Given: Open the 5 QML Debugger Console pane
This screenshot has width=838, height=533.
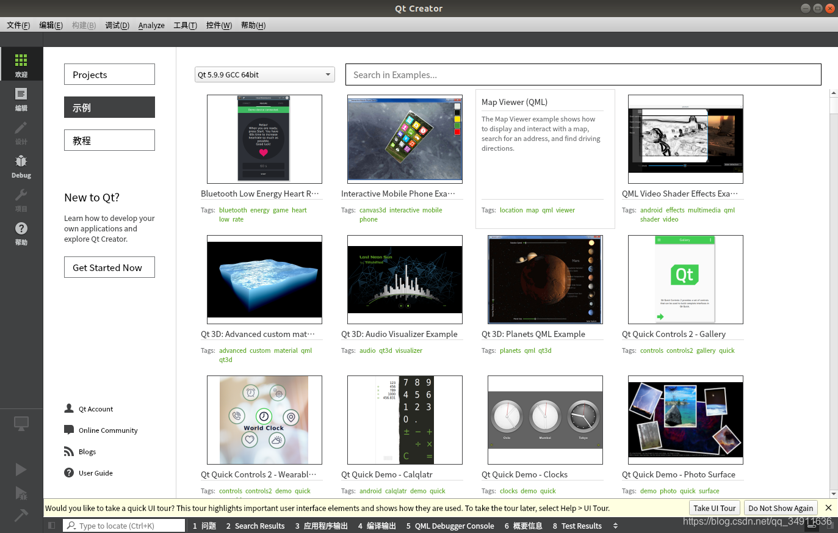Looking at the screenshot, I should point(450,526).
